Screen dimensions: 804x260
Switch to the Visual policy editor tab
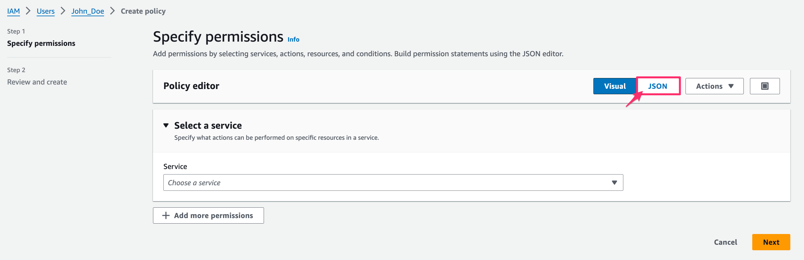point(614,86)
